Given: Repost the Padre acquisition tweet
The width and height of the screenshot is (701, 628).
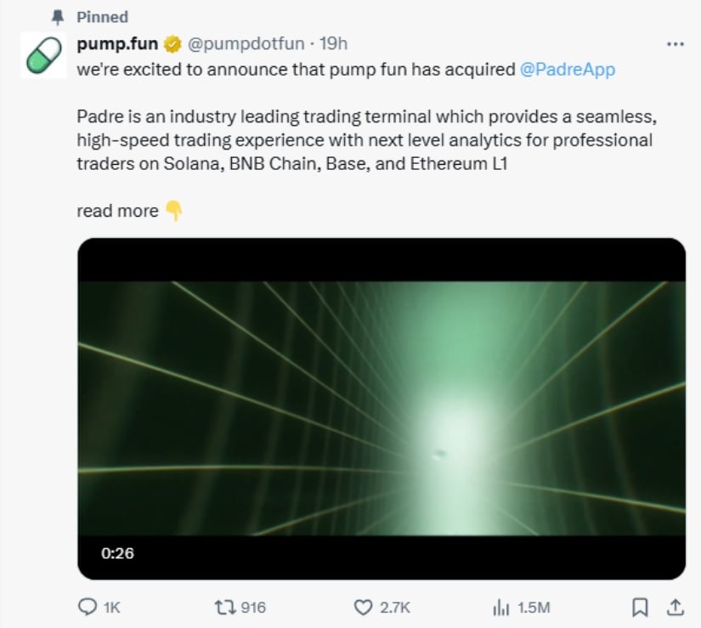Looking at the screenshot, I should (x=224, y=607).
